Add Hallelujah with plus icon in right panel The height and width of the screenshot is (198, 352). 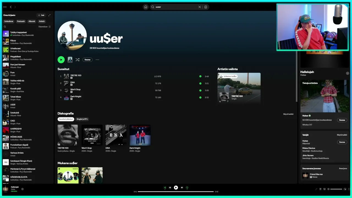348,73
